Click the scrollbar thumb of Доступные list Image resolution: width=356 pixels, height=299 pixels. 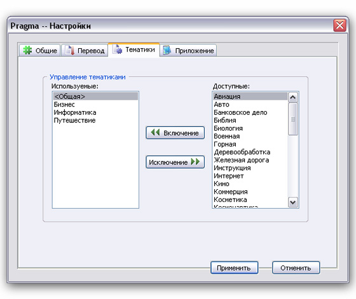click(x=292, y=119)
